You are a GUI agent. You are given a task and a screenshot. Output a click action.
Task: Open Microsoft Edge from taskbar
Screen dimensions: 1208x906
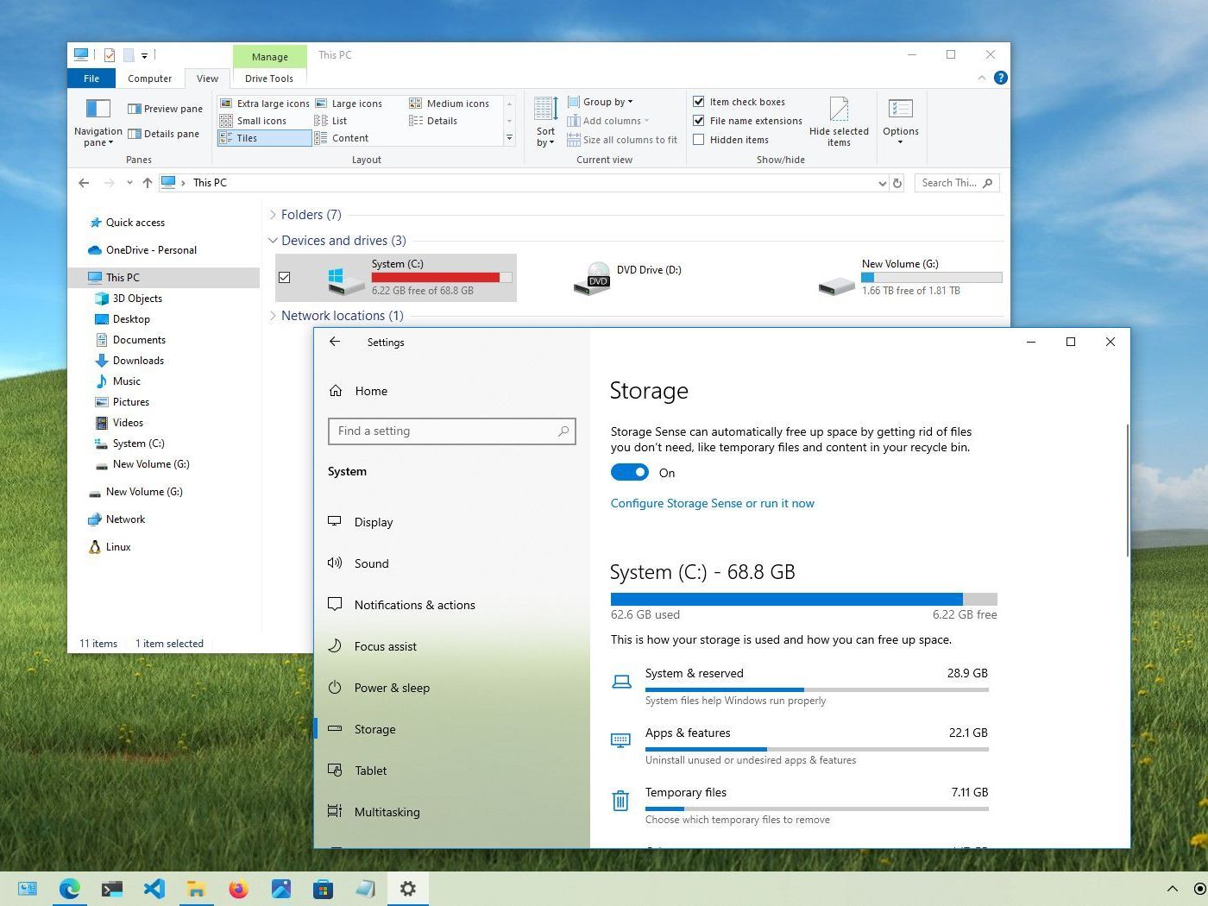69,889
